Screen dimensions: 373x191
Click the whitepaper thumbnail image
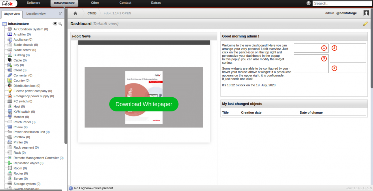click(144, 98)
